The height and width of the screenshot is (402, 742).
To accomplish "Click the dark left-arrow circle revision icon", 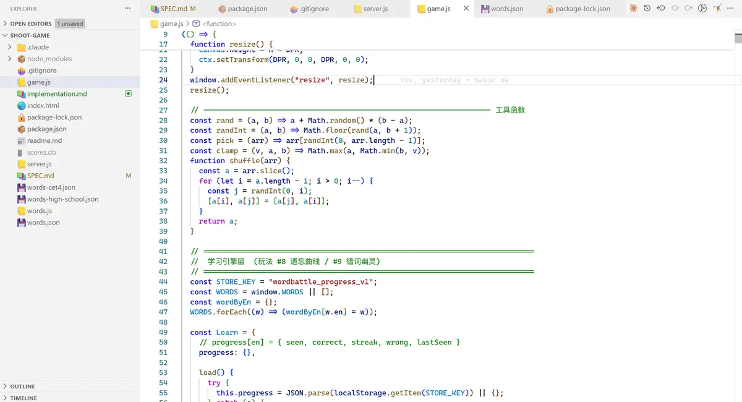I will pos(661,8).
